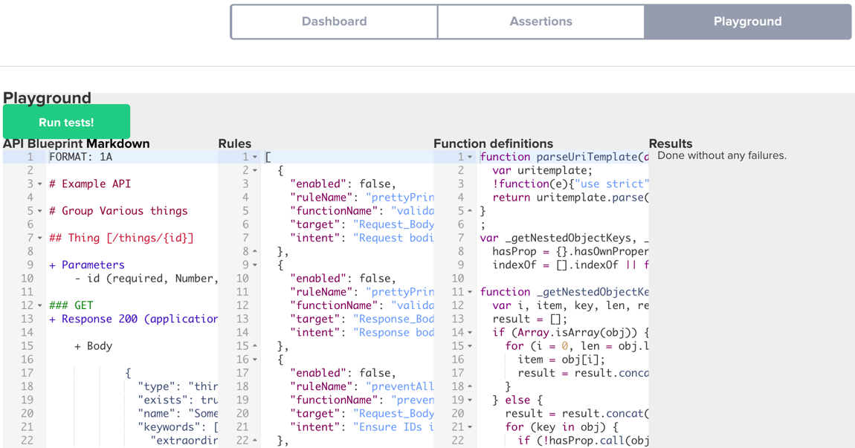Click the 'Results' heading
The image size is (855, 448).
pos(671,144)
